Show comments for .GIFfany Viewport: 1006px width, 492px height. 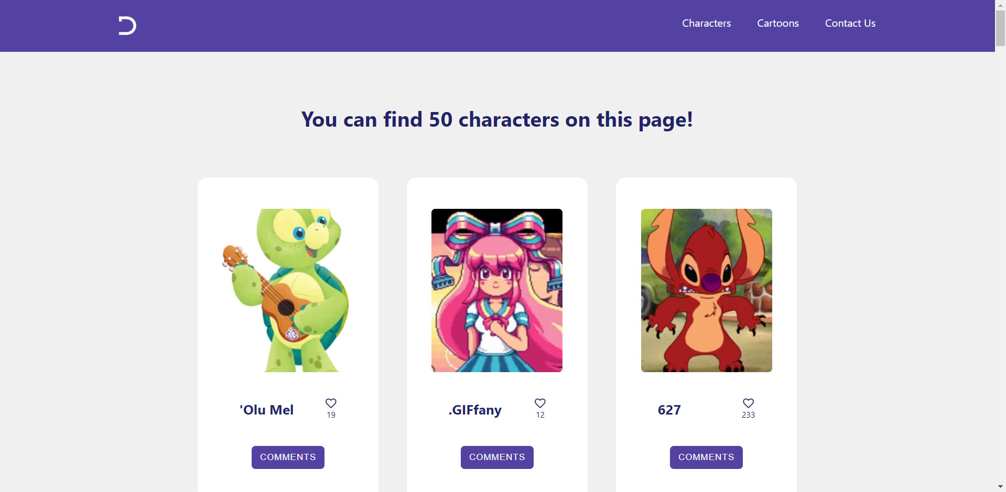tap(497, 457)
